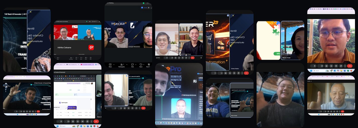Raise hand in the hand gesture presenter window

pos(33,111)
